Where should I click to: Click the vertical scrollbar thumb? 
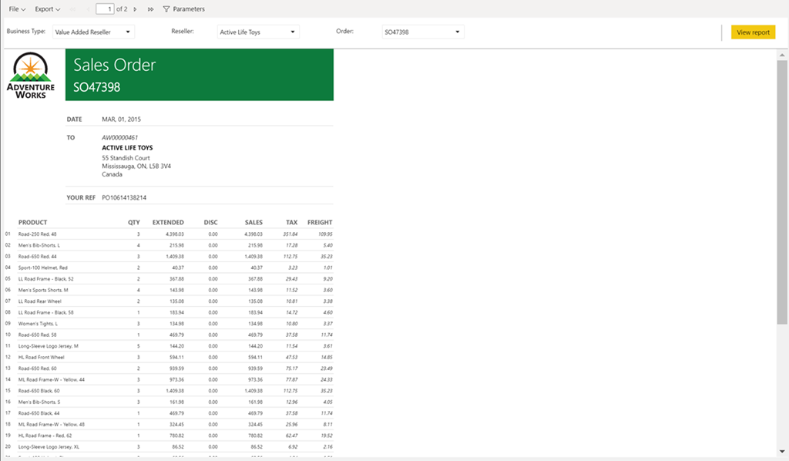[783, 193]
